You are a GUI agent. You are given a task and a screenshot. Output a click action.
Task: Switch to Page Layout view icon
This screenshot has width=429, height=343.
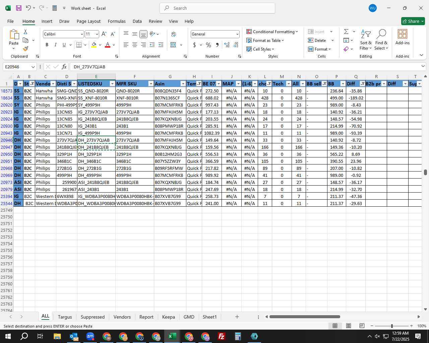(x=349, y=326)
